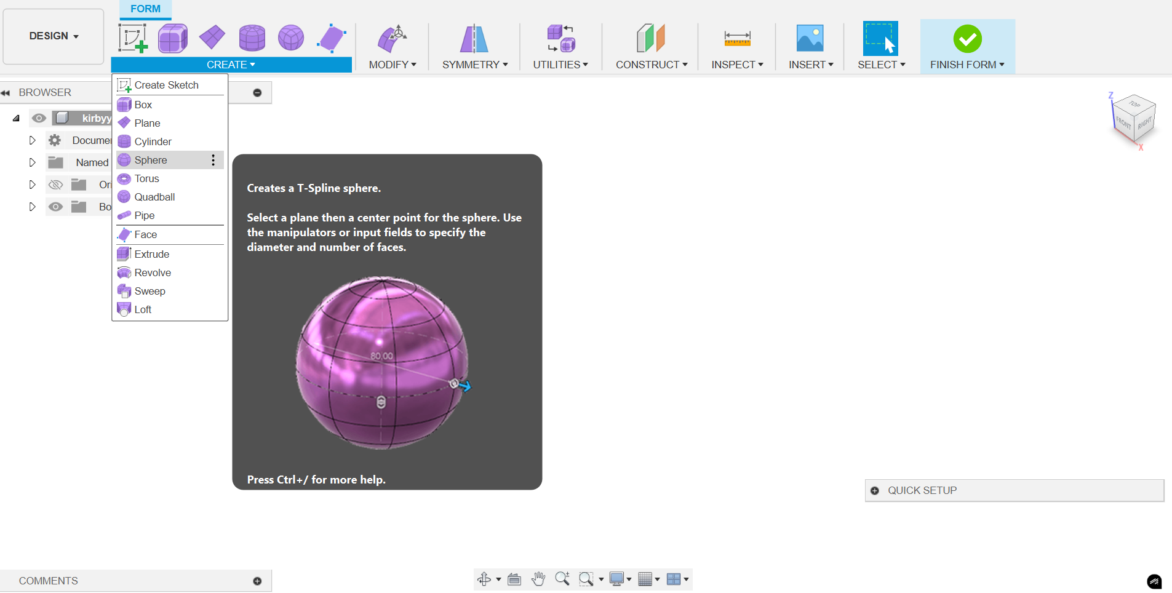
Task: Choose Sphere from the Create menu
Action: [x=170, y=160]
